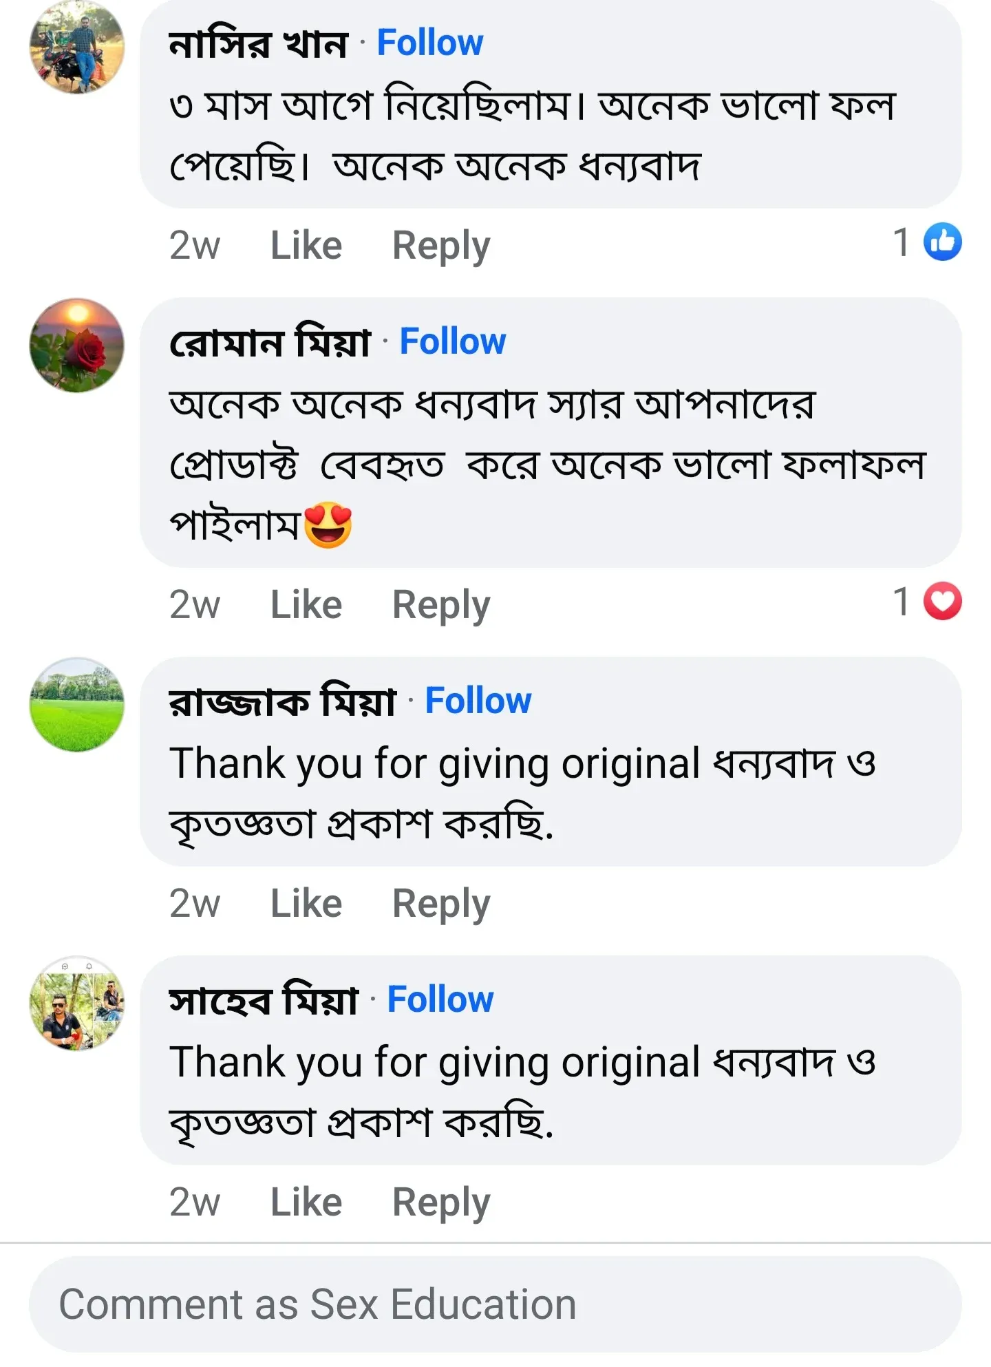Reply to রাজ্জাক মিয়া's comment
The width and height of the screenshot is (991, 1367).
pyautogui.click(x=440, y=902)
